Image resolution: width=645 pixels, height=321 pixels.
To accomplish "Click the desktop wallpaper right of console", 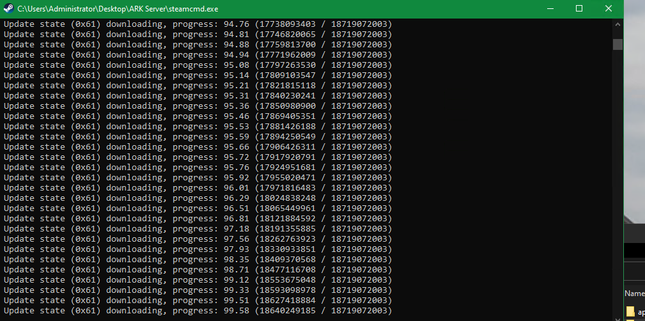I will pos(634,128).
